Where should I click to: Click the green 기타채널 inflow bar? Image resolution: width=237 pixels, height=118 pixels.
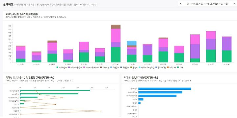coord(22,104)
